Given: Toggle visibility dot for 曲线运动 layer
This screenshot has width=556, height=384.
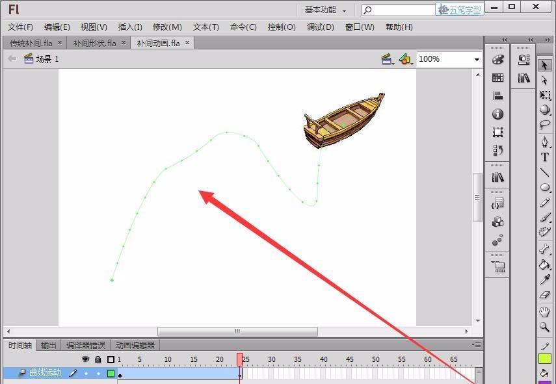Looking at the screenshot, I should click(x=86, y=373).
